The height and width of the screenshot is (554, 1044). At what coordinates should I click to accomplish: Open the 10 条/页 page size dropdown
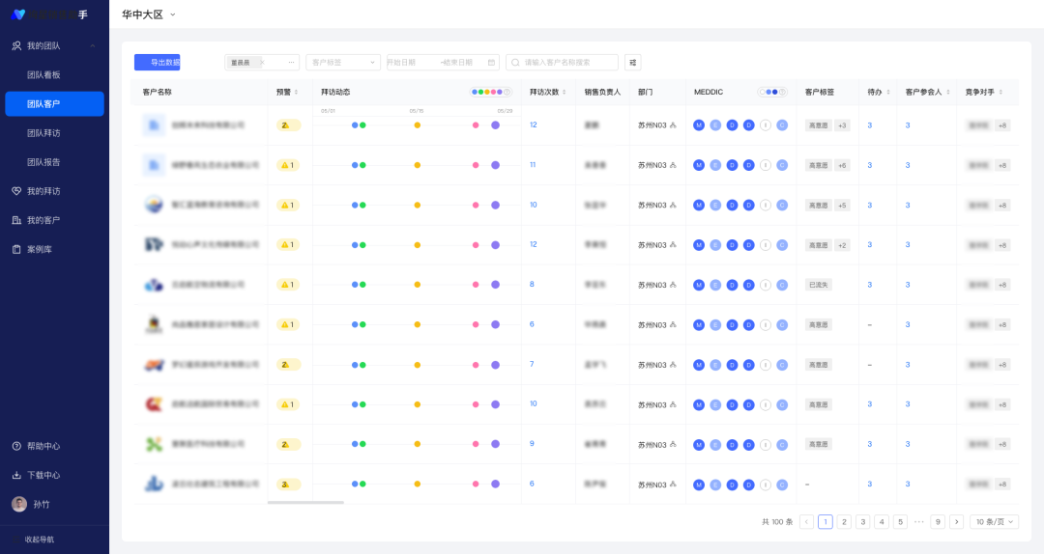[x=994, y=521]
